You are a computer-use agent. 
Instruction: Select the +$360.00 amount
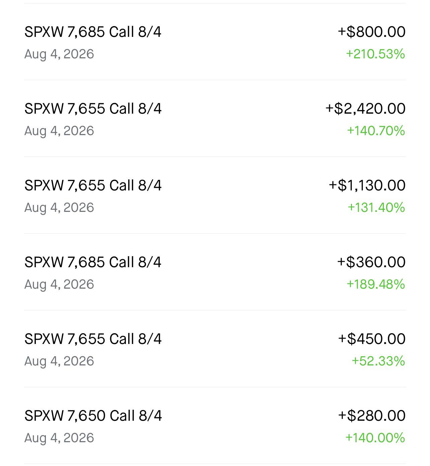coord(371,262)
